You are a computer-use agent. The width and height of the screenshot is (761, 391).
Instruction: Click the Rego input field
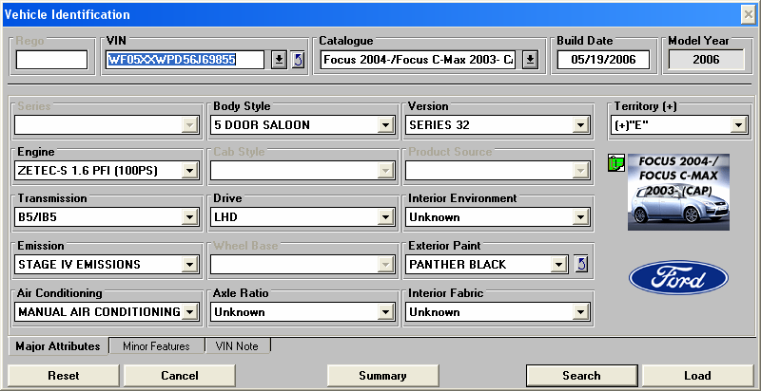pyautogui.click(x=51, y=60)
